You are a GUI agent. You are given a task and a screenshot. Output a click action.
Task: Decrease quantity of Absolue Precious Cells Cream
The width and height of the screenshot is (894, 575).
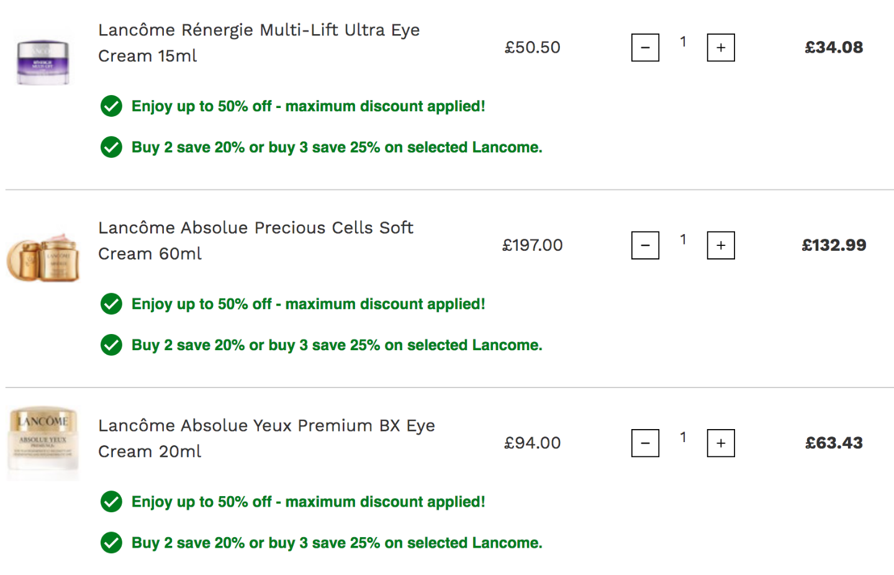(x=645, y=245)
